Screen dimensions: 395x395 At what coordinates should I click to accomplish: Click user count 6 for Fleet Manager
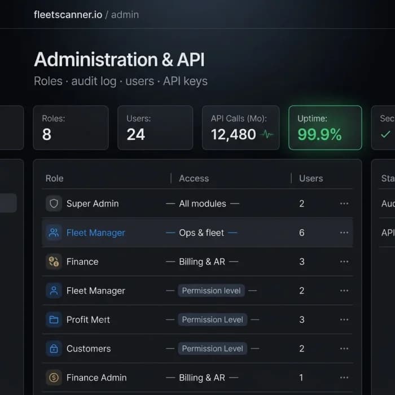[302, 232]
